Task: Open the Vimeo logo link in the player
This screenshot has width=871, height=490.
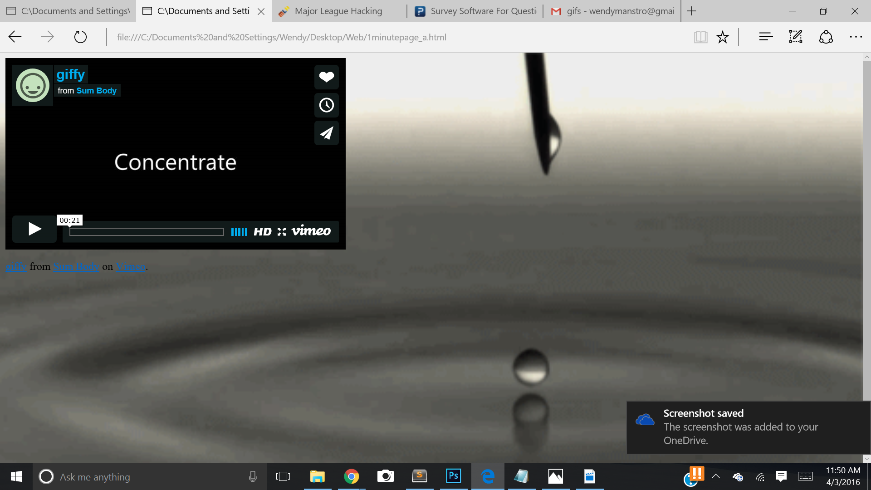Action: point(311,231)
